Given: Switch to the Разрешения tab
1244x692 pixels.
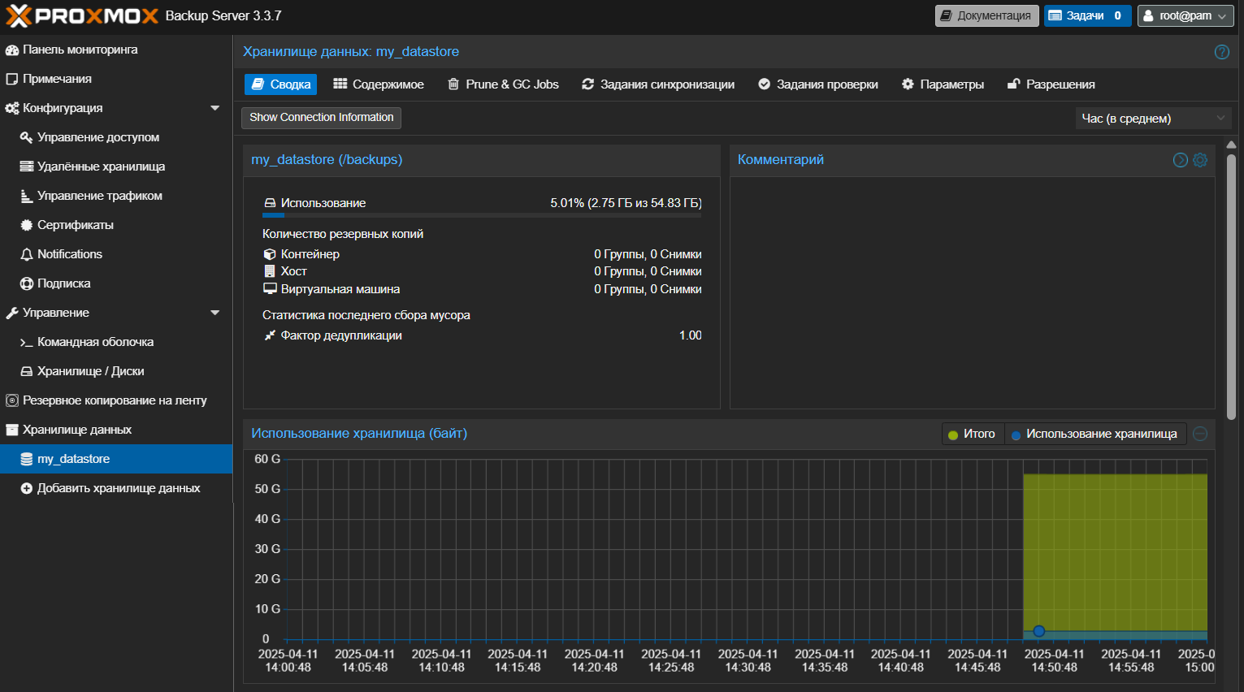Looking at the screenshot, I should pyautogui.click(x=1051, y=84).
